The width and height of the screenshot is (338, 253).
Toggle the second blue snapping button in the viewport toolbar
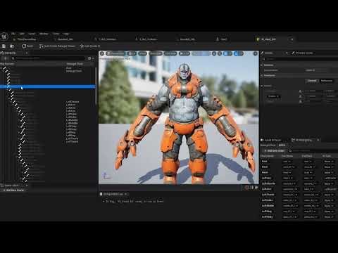coord(239,53)
